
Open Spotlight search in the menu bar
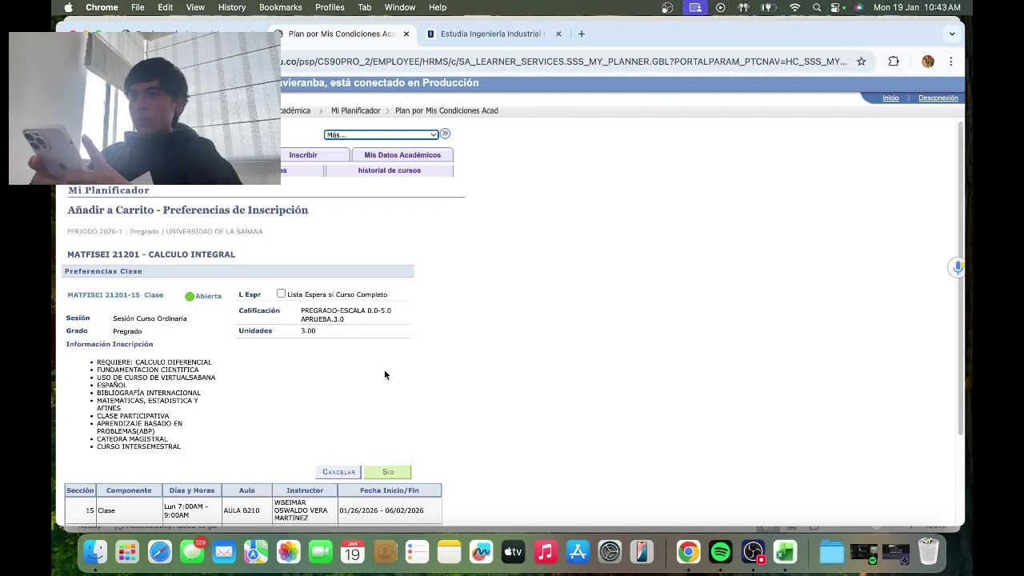pos(816,7)
